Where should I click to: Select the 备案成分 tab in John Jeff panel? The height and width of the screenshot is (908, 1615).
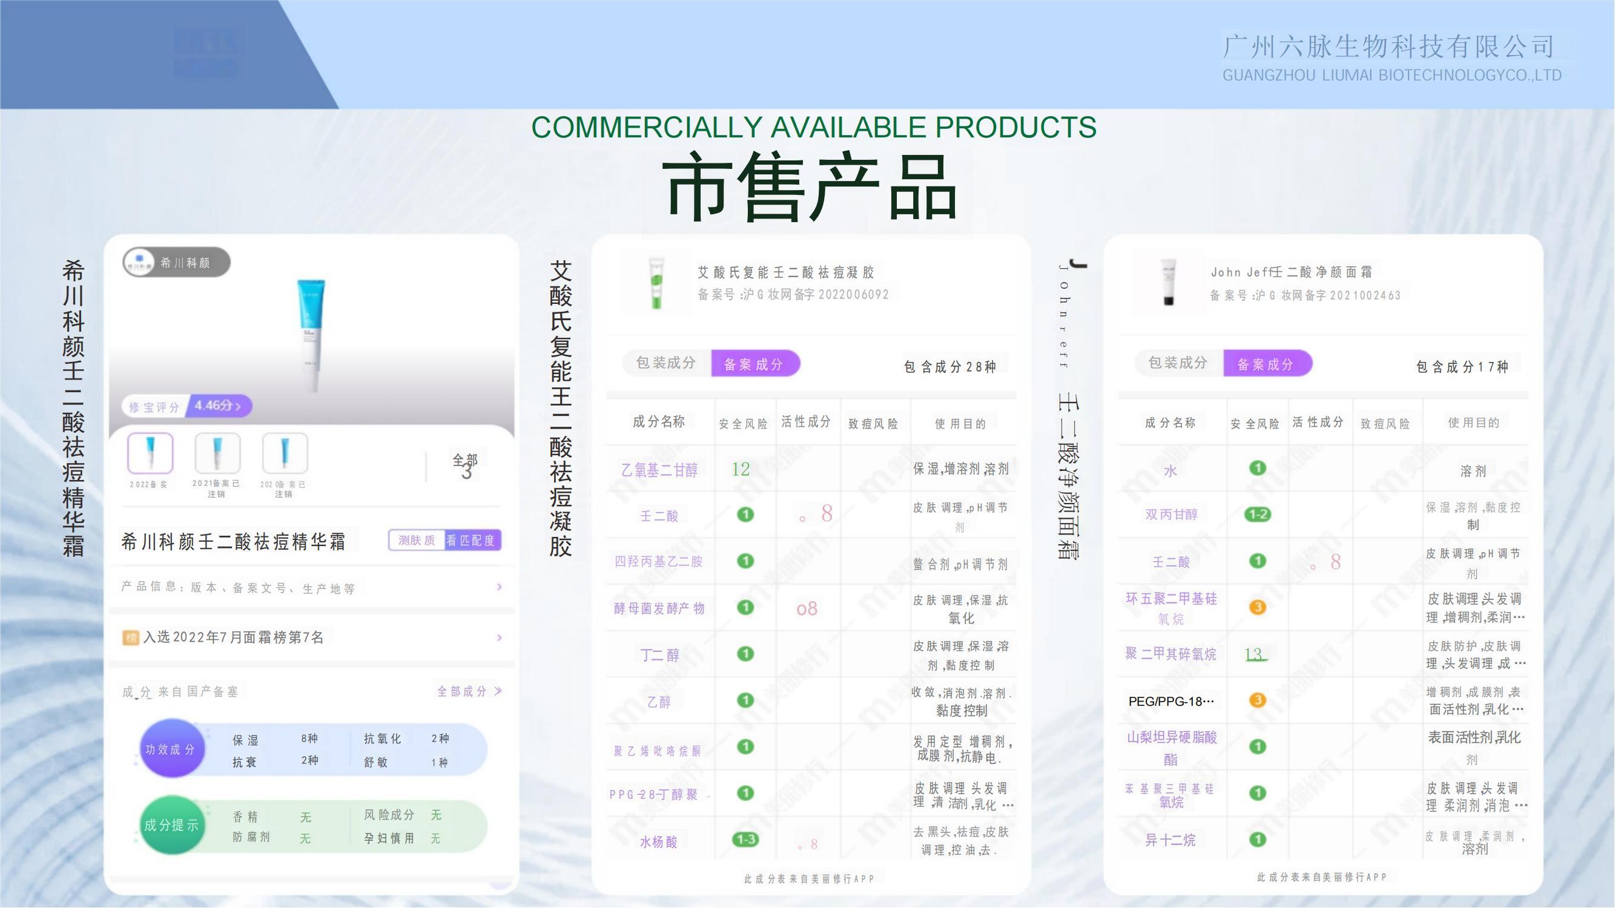(x=1267, y=363)
